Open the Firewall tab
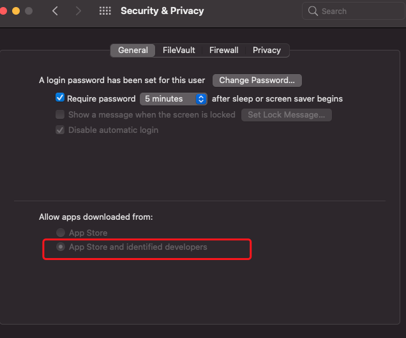This screenshot has width=406, height=338. coord(223,50)
